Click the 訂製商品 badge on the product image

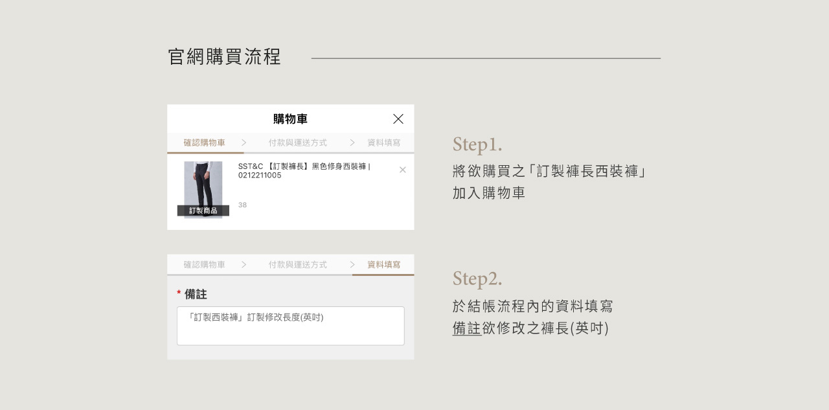click(x=203, y=211)
